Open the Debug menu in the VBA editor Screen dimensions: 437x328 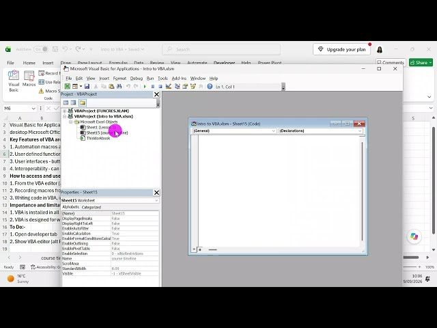(137, 79)
